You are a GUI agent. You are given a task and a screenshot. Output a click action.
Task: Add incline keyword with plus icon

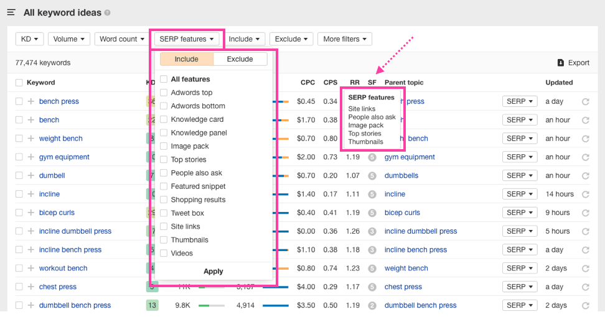pyautogui.click(x=31, y=194)
